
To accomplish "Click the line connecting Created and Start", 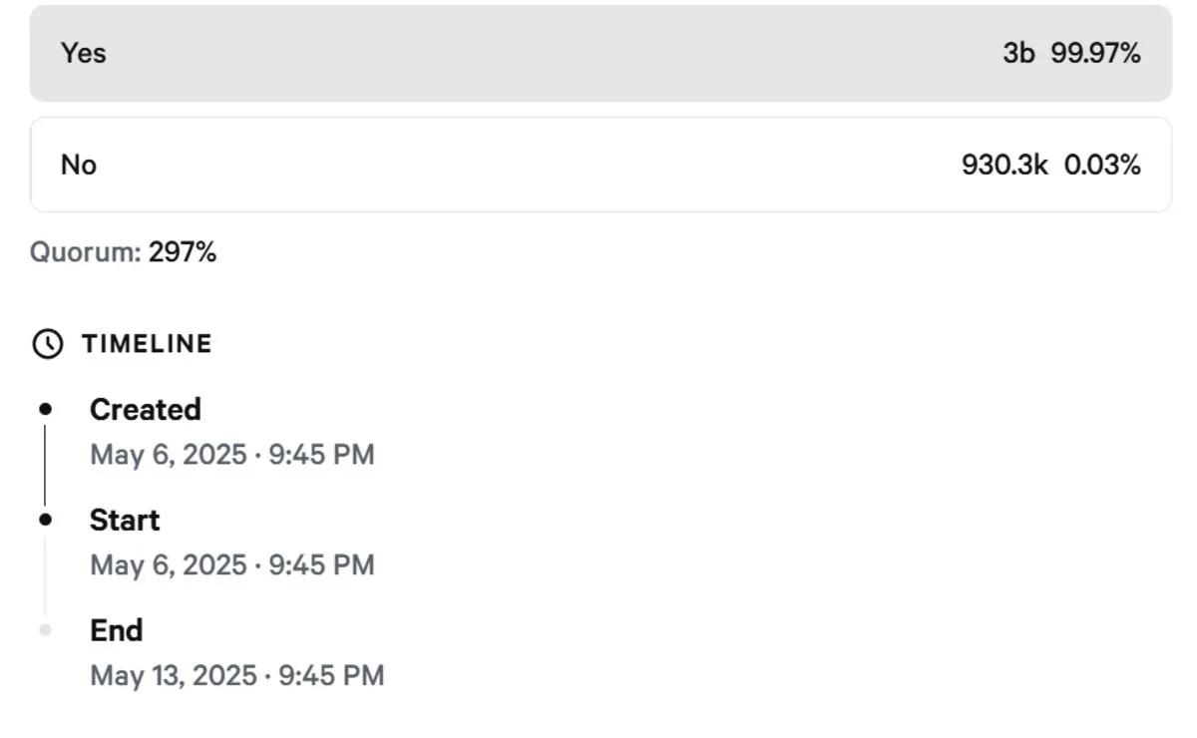I will (x=45, y=464).
